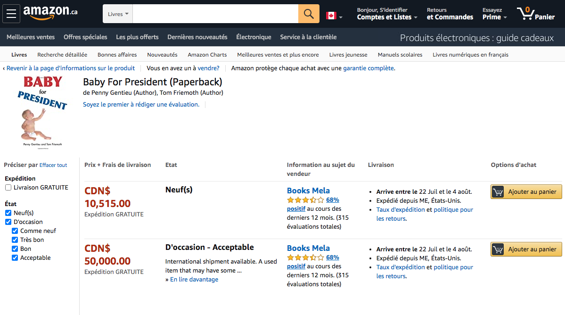Uncheck the Très bon condition filter
The width and height of the screenshot is (565, 315).
tap(15, 240)
